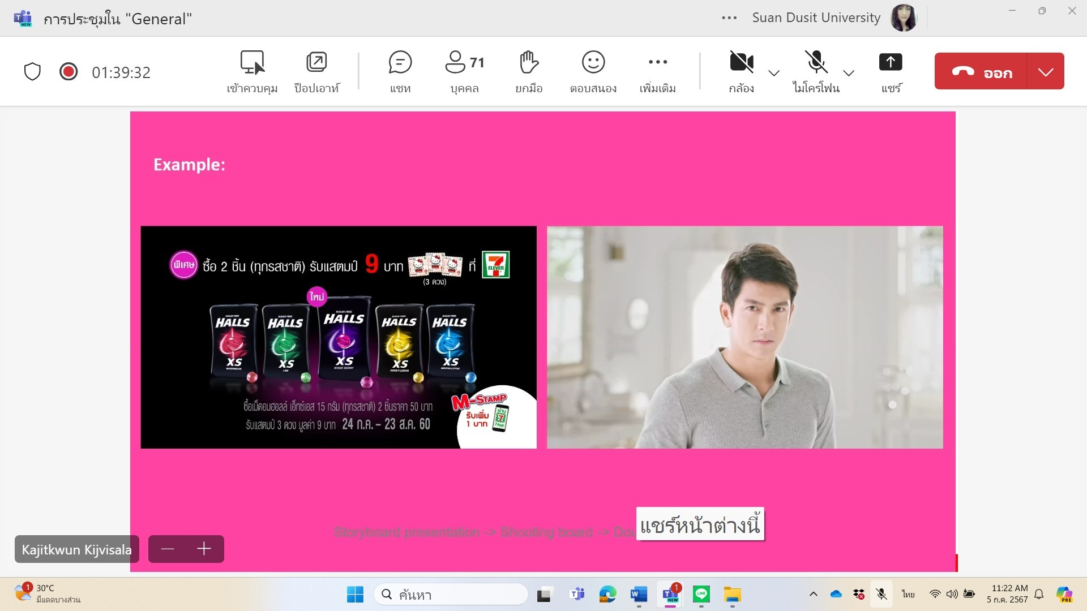
Task: Turn on the camera (กล้อง)
Action: [x=742, y=72]
